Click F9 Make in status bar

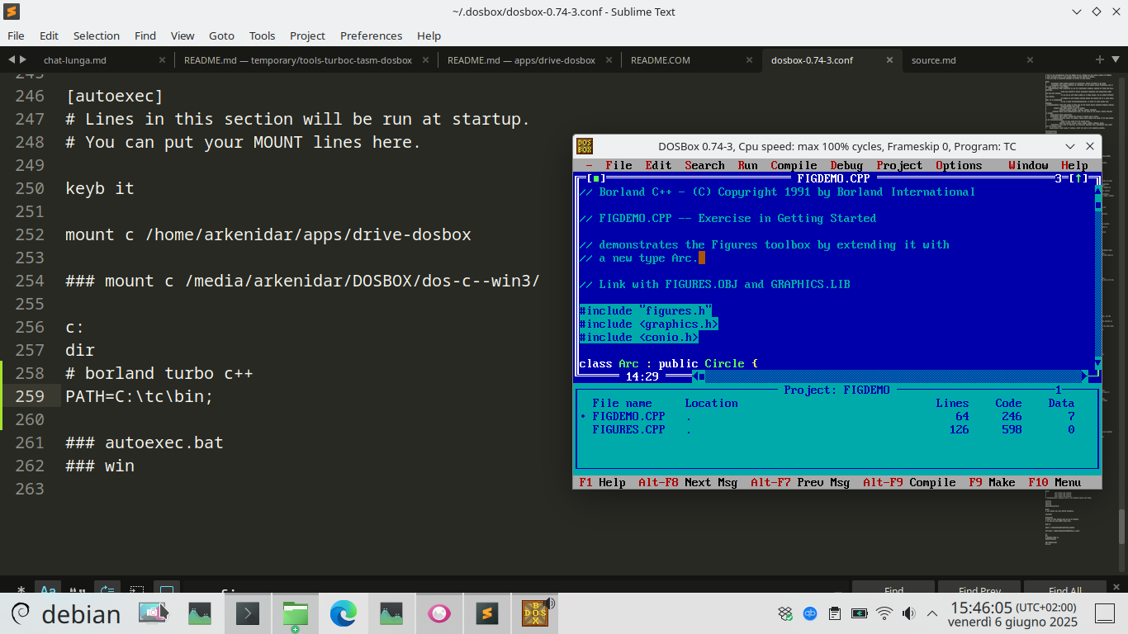pyautogui.click(x=992, y=482)
